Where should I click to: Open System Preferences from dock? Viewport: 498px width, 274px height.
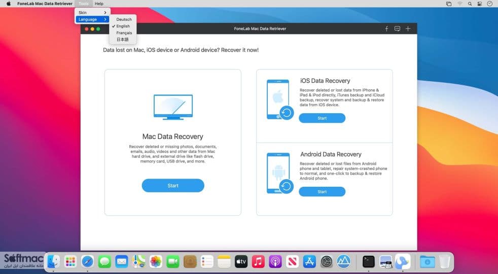327,262
